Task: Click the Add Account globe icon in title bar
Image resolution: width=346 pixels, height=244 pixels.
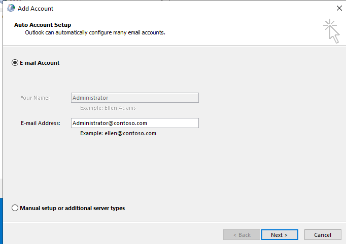Action: [11, 9]
